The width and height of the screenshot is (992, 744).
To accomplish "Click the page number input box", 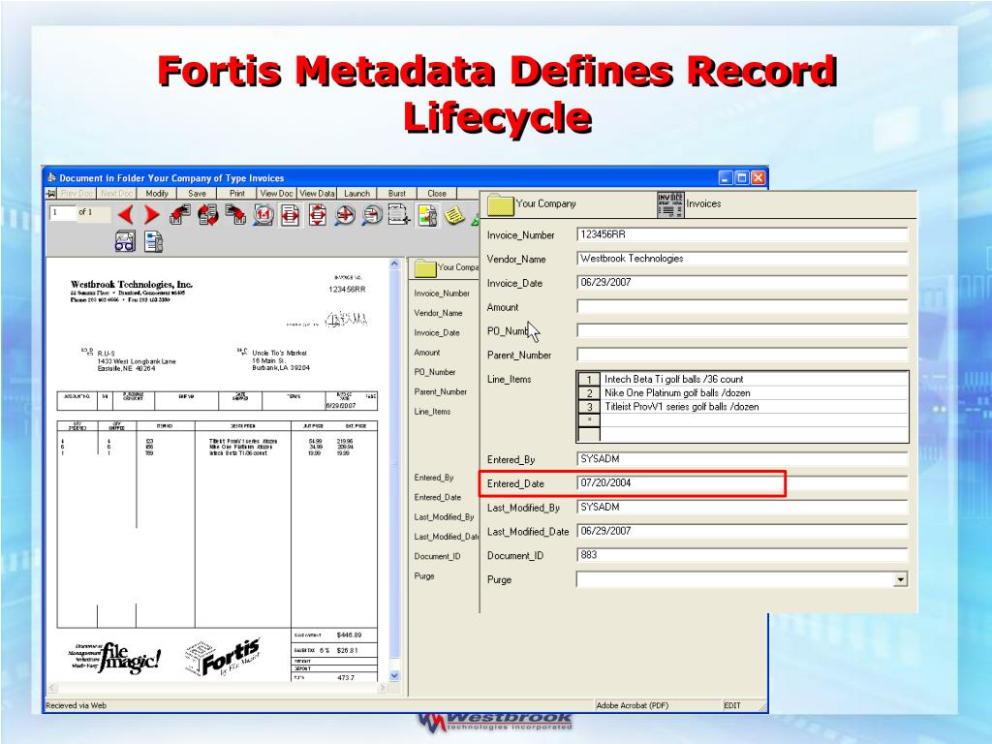I will click(x=62, y=212).
